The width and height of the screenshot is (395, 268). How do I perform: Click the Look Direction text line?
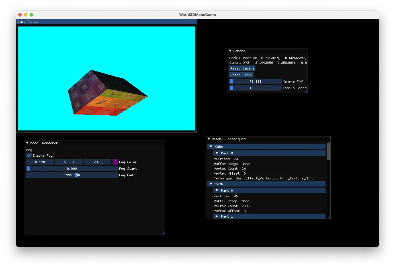tap(268, 58)
